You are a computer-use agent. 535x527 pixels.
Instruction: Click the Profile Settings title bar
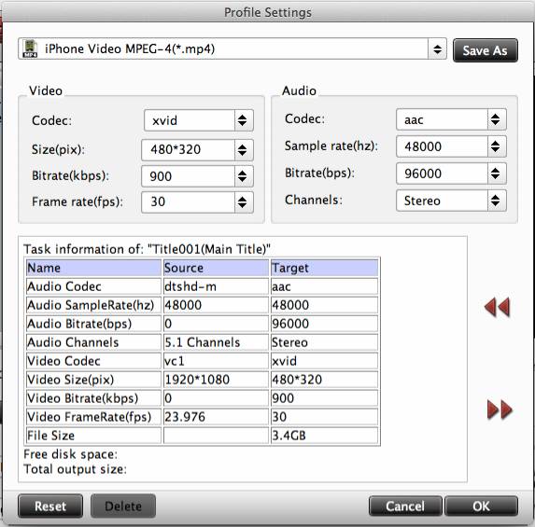point(267,12)
